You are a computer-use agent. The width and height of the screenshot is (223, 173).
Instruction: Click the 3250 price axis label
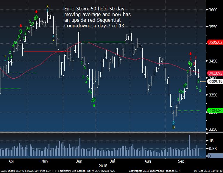[x=213, y=129]
